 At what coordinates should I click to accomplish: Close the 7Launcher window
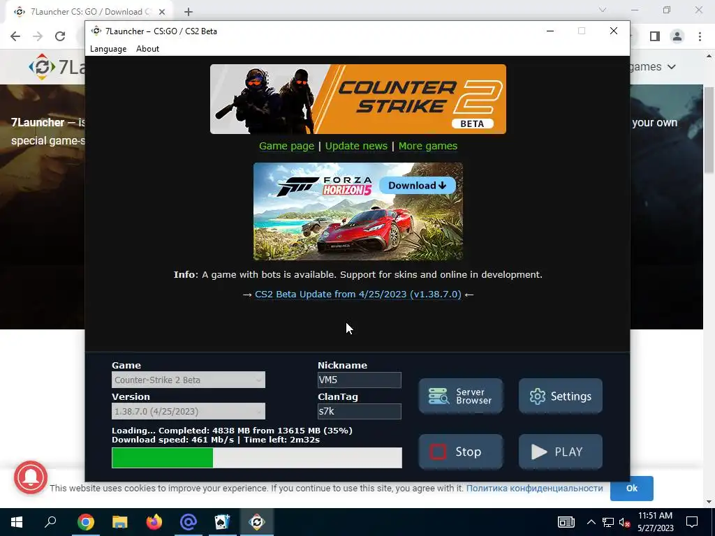[x=614, y=31]
